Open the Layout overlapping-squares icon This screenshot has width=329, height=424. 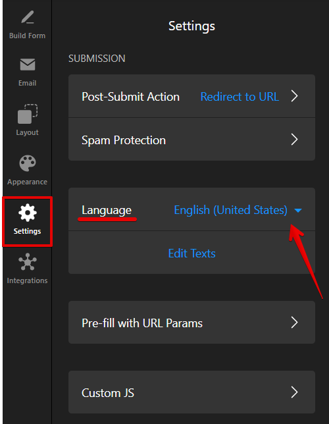[x=27, y=113]
